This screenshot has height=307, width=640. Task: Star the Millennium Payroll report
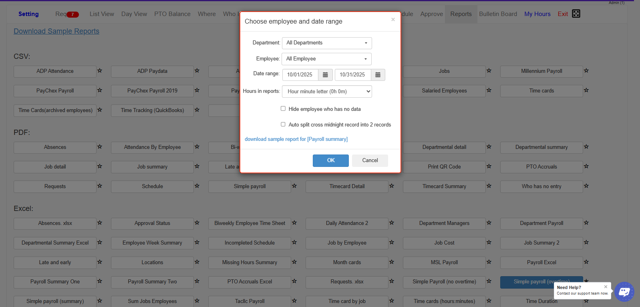[x=586, y=71]
